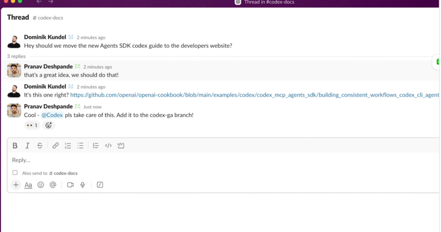441x232 pixels.
Task: Start a bulleted list
Action: 80,146
